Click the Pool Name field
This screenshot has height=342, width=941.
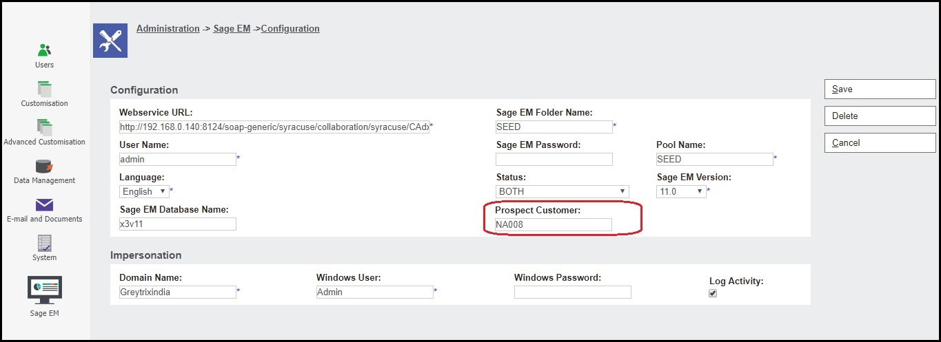click(715, 159)
